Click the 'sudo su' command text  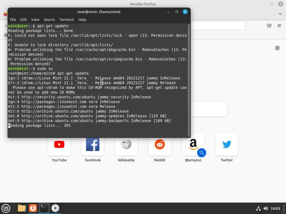tap(45, 69)
